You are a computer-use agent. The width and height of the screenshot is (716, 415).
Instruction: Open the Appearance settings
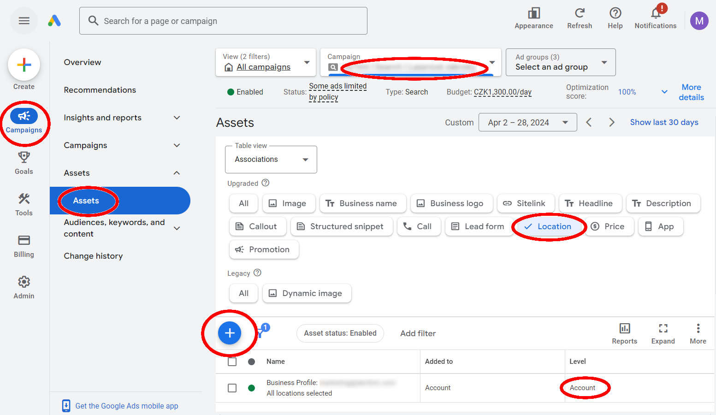coord(534,18)
